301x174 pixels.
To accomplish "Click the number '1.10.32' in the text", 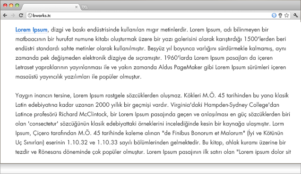I will tap(77, 142).
